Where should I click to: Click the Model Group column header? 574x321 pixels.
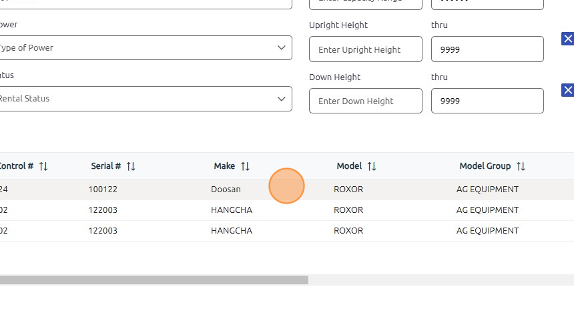[485, 166]
